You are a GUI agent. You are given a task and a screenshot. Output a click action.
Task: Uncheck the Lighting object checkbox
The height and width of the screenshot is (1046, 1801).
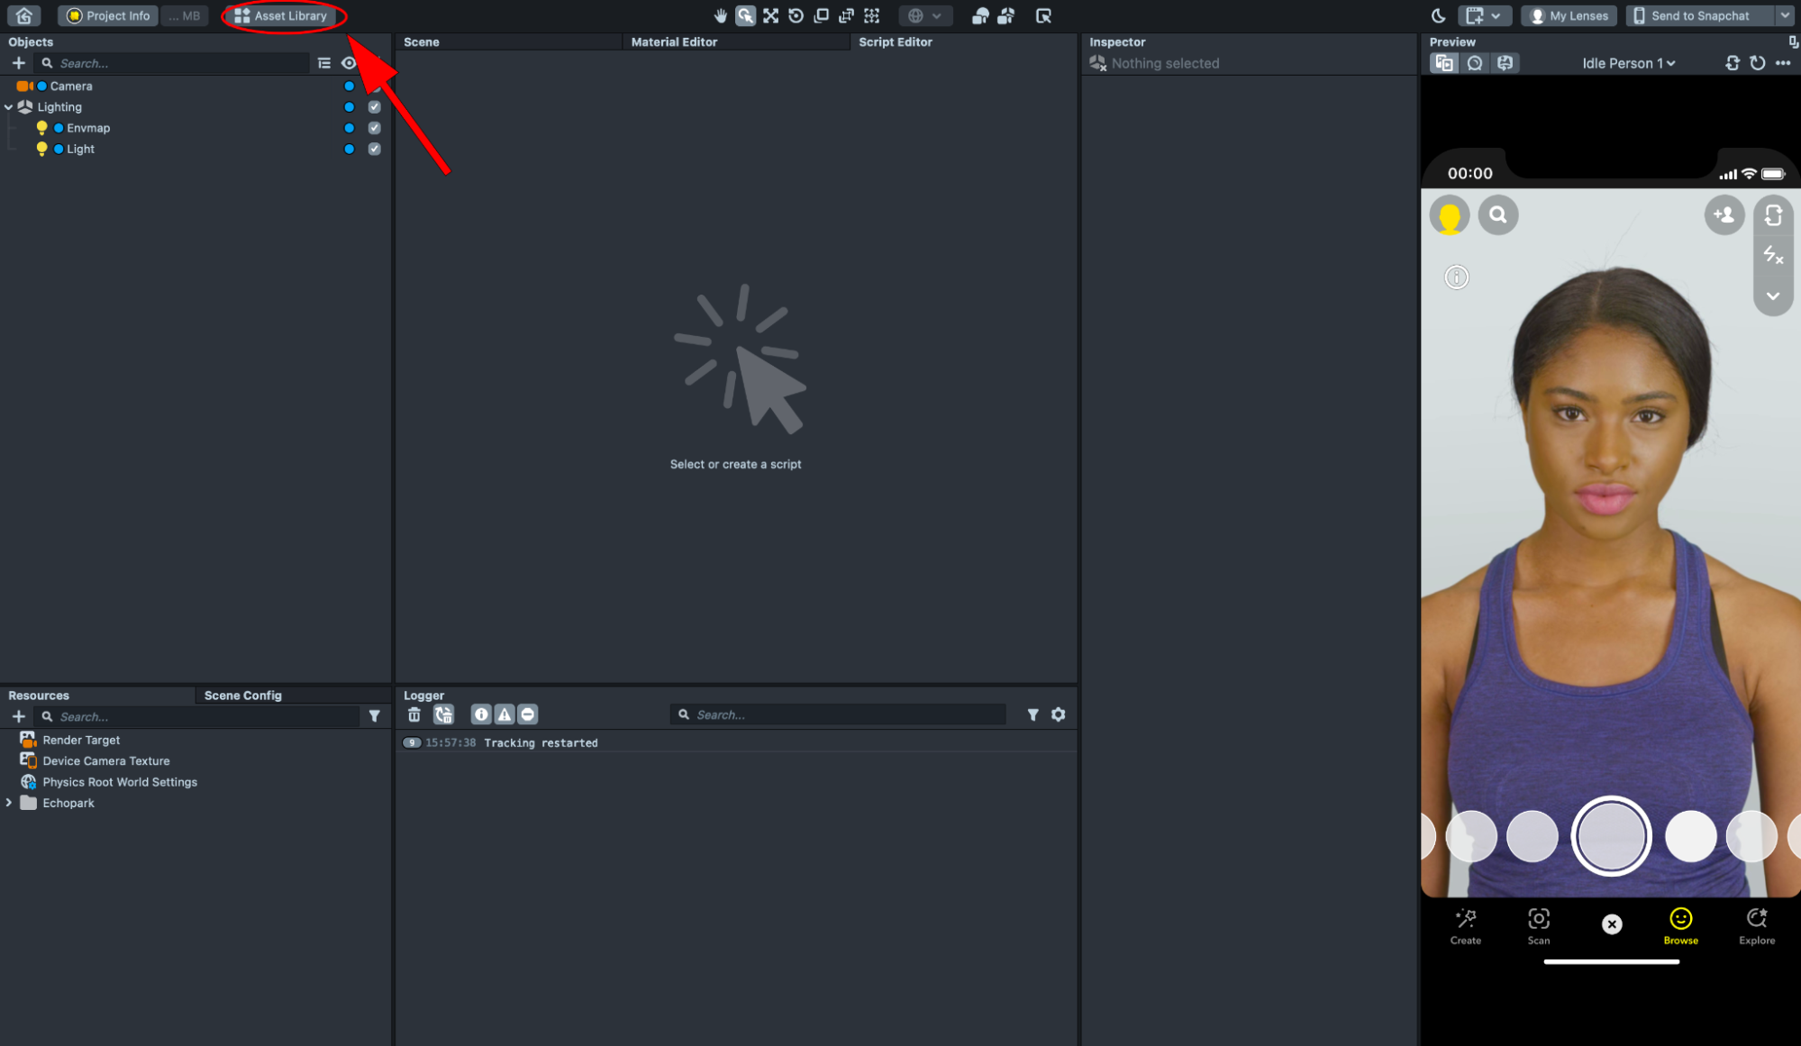(x=374, y=107)
